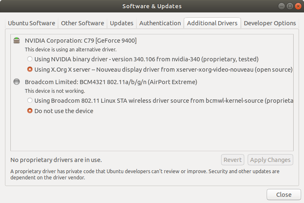Switch to the Other Software tab
This screenshot has width=304, height=203.
coord(83,23)
